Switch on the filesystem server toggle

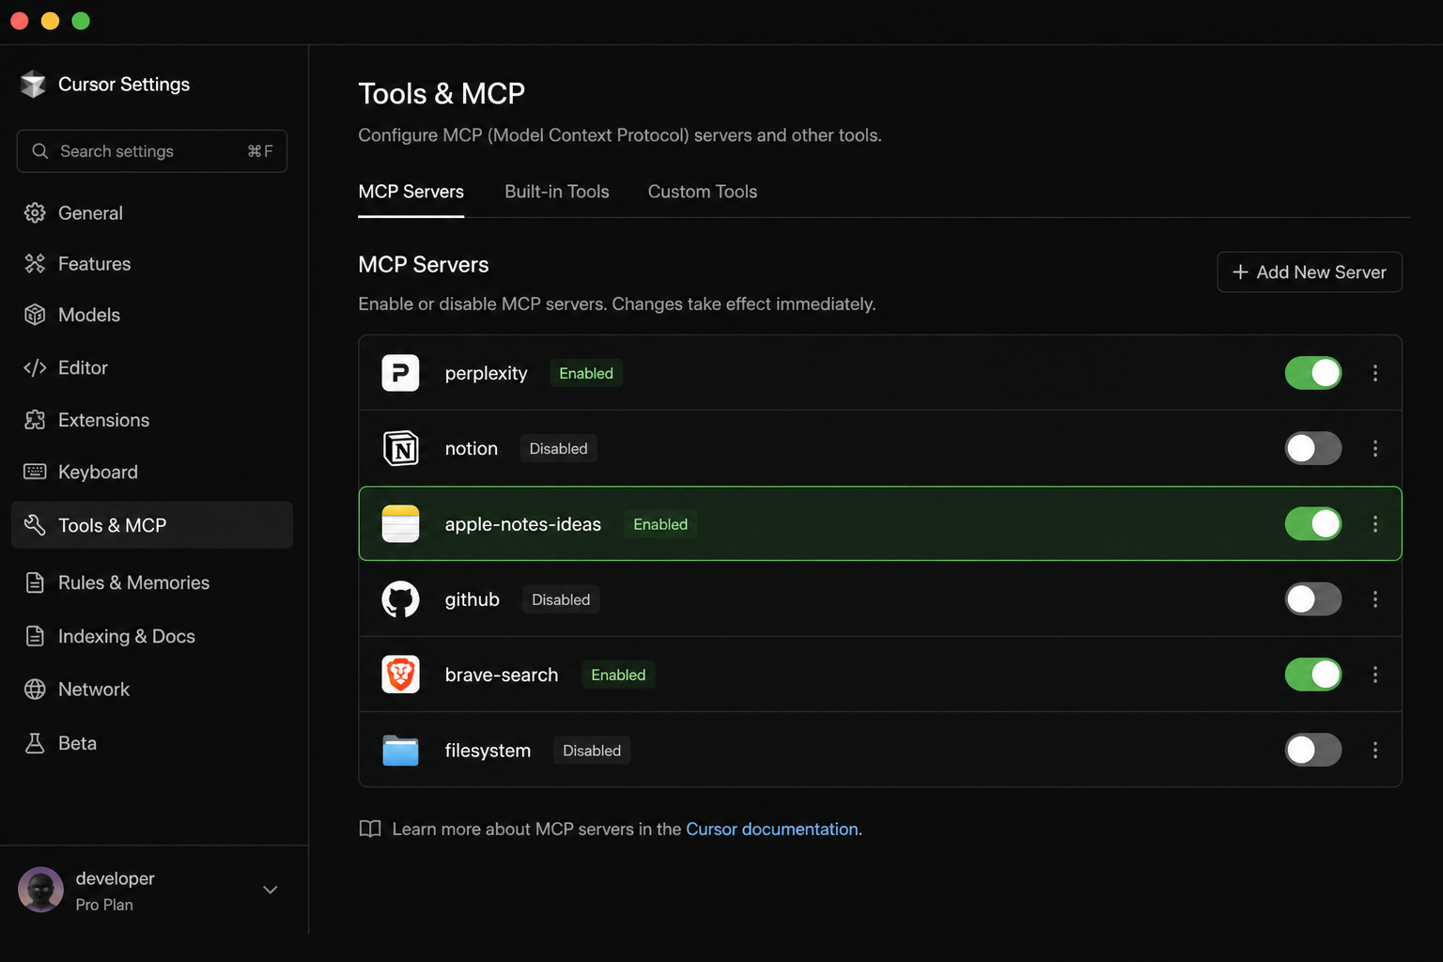pos(1313,750)
